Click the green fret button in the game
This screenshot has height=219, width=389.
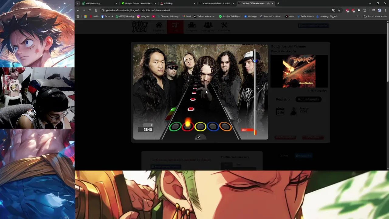(x=175, y=127)
